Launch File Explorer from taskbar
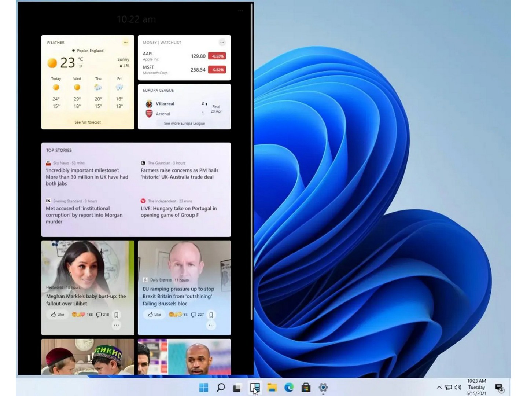 click(x=272, y=388)
